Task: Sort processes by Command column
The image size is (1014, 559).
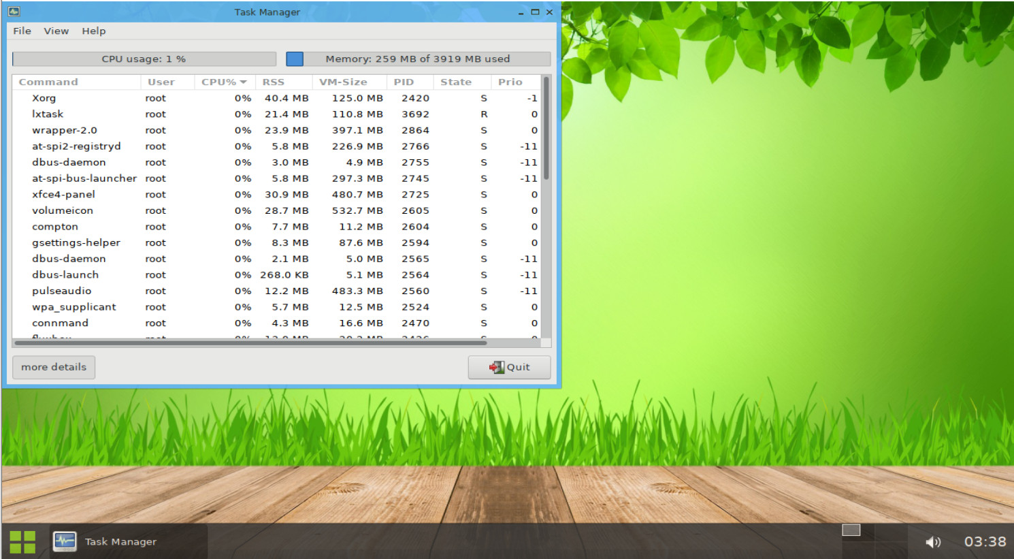Action: (77, 82)
